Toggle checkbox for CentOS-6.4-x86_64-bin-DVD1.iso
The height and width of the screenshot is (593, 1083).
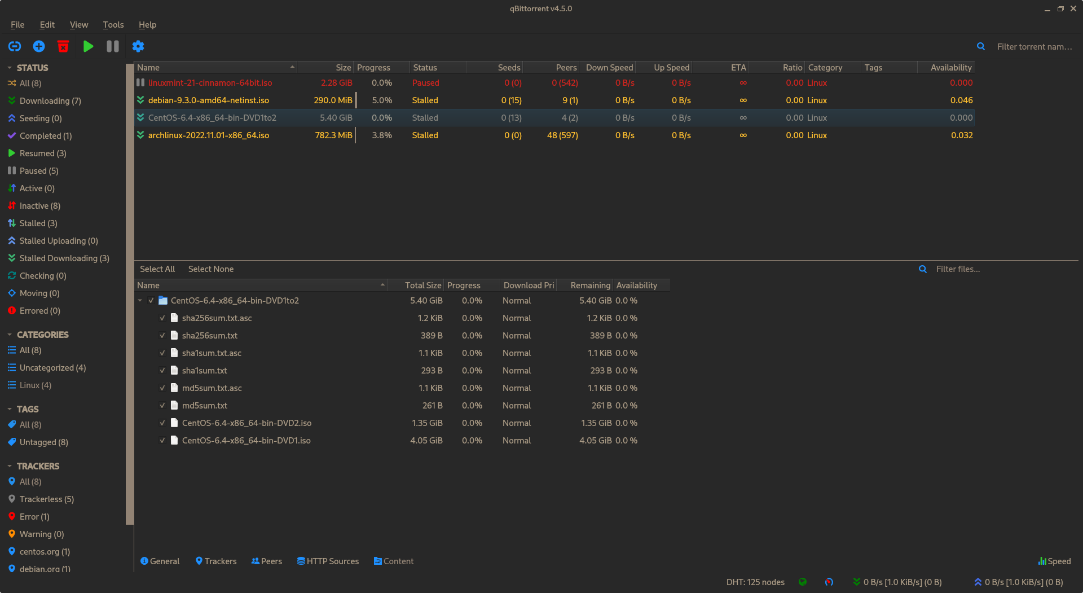162,440
